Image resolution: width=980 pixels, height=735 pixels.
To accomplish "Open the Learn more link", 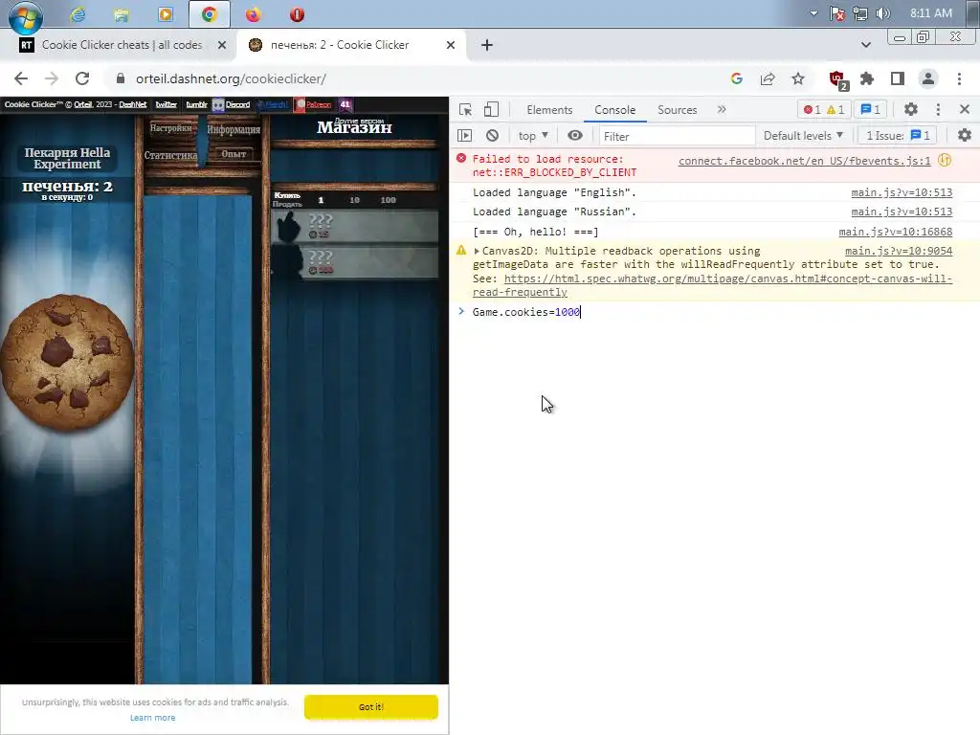I will click(152, 718).
